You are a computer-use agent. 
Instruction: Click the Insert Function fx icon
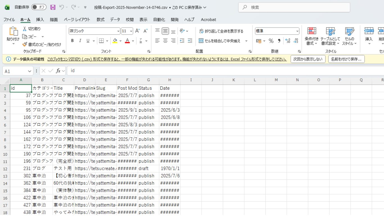pyautogui.click(x=58, y=71)
